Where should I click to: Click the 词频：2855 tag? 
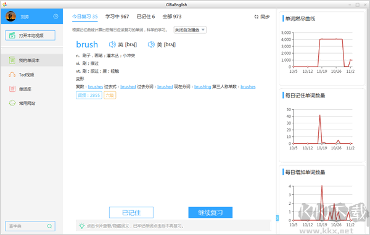(89, 96)
